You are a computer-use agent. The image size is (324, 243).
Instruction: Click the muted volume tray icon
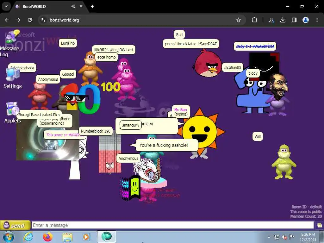click(x=284, y=237)
